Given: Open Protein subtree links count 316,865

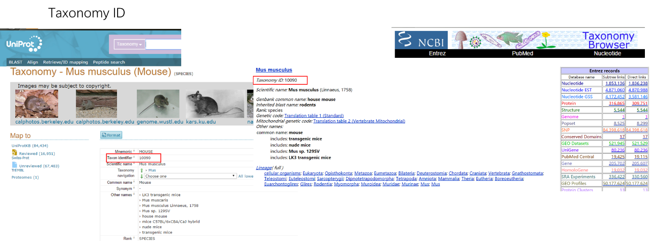Looking at the screenshot, I should 616,103.
